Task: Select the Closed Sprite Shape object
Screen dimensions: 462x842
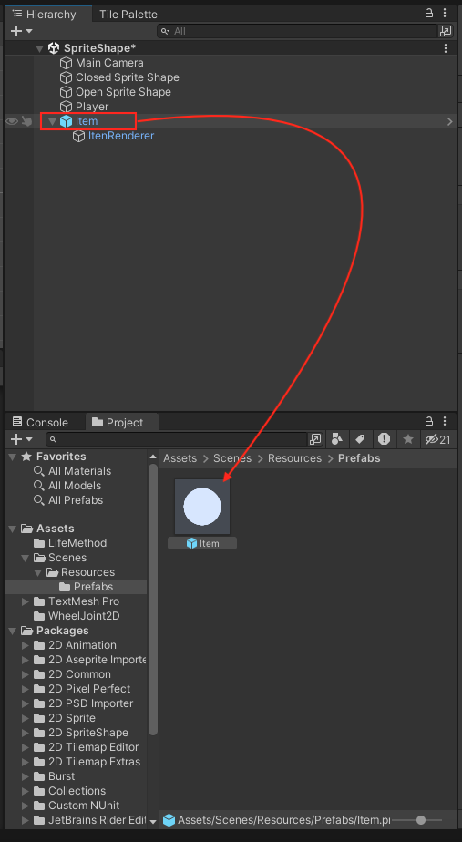Action: [128, 77]
